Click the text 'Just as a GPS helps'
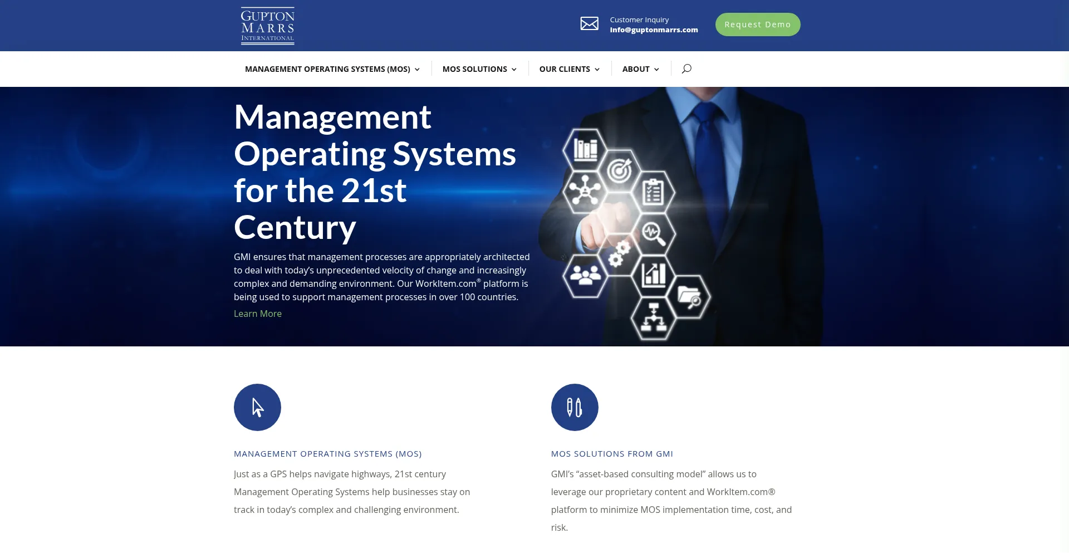 pos(352,492)
